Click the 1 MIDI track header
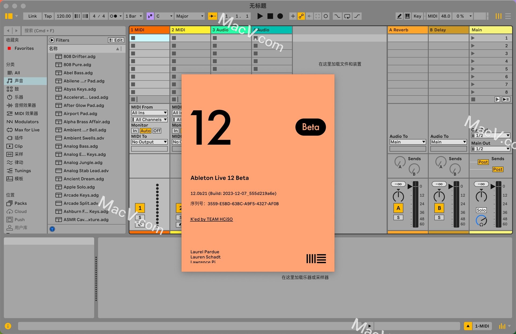The image size is (516, 334). pyautogui.click(x=149, y=30)
